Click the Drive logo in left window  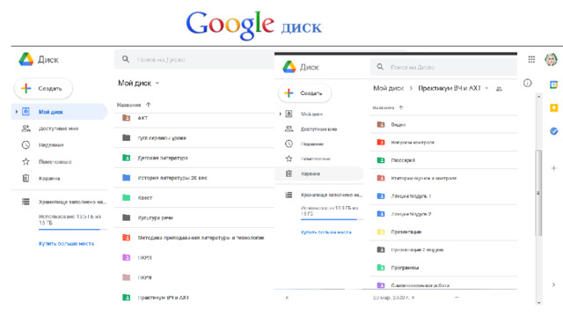[26, 59]
